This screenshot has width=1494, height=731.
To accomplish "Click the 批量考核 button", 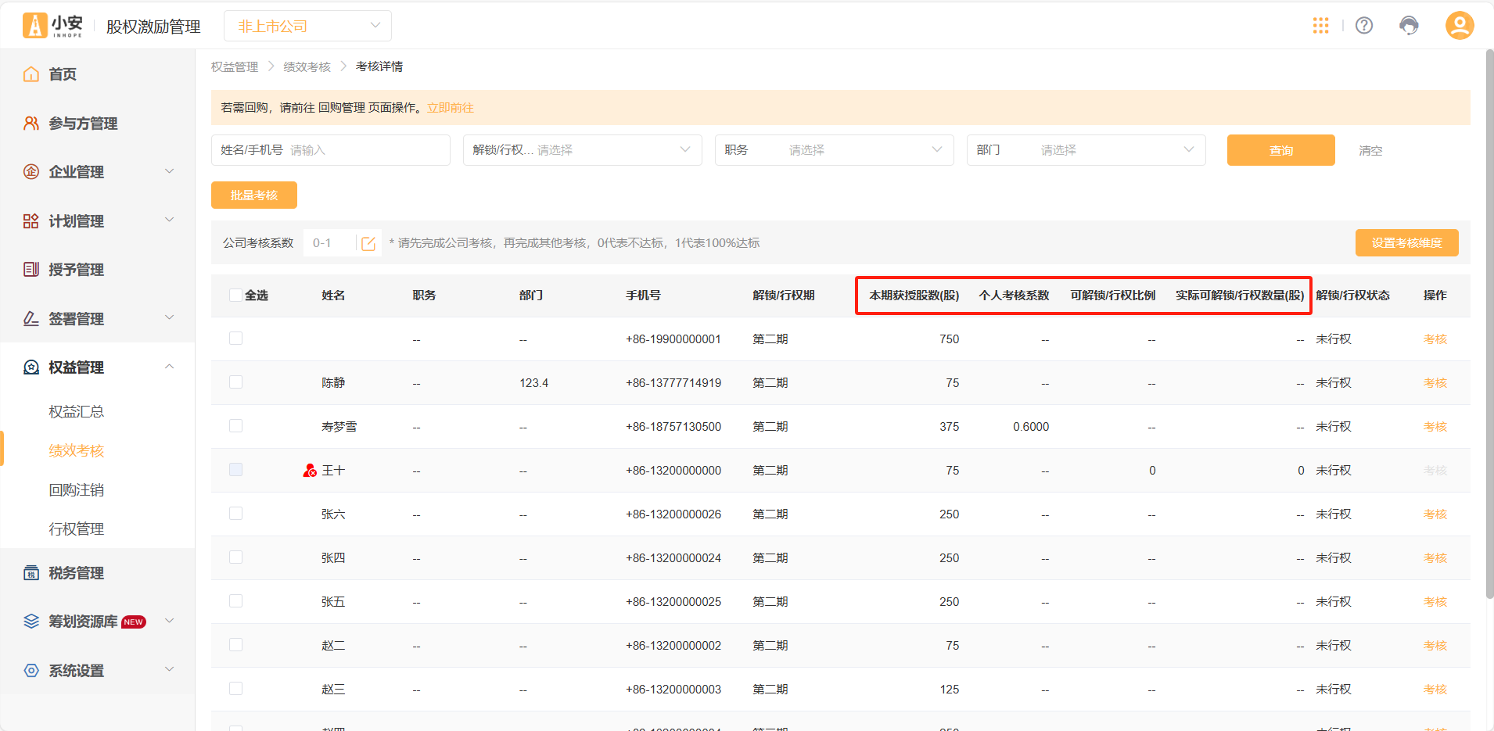I will pos(254,195).
